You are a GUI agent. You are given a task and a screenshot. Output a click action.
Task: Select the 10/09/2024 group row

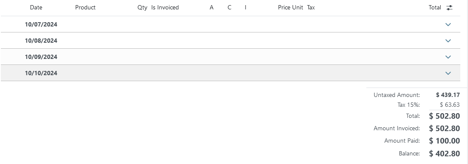click(x=230, y=57)
